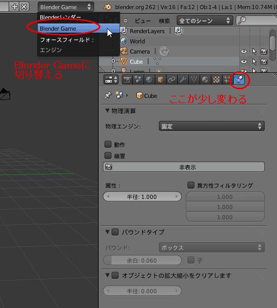Image resolution: width=277 pixels, height=308 pixels.
Task: Collapse the バウンドタイプ panel triangle
Action: click(x=107, y=232)
